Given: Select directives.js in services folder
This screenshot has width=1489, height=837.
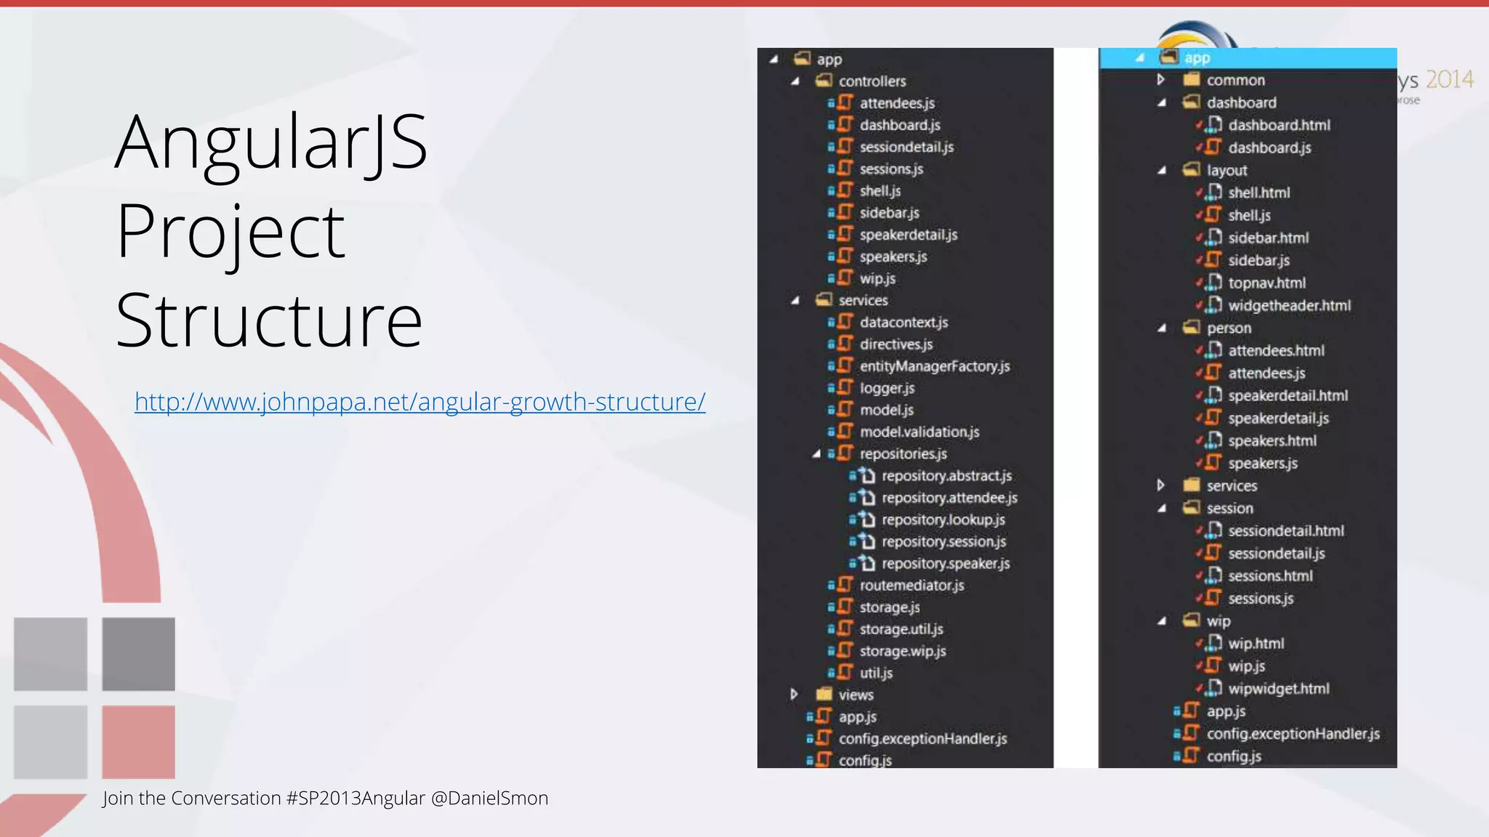Looking at the screenshot, I should (896, 344).
